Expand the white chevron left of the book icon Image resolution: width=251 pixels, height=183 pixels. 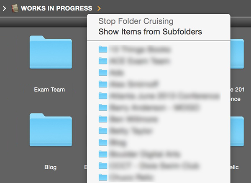[x=4, y=8]
